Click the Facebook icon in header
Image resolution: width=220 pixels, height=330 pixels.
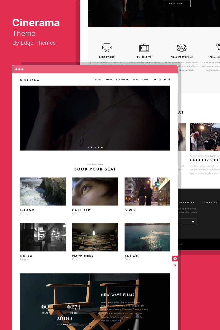click(169, 80)
